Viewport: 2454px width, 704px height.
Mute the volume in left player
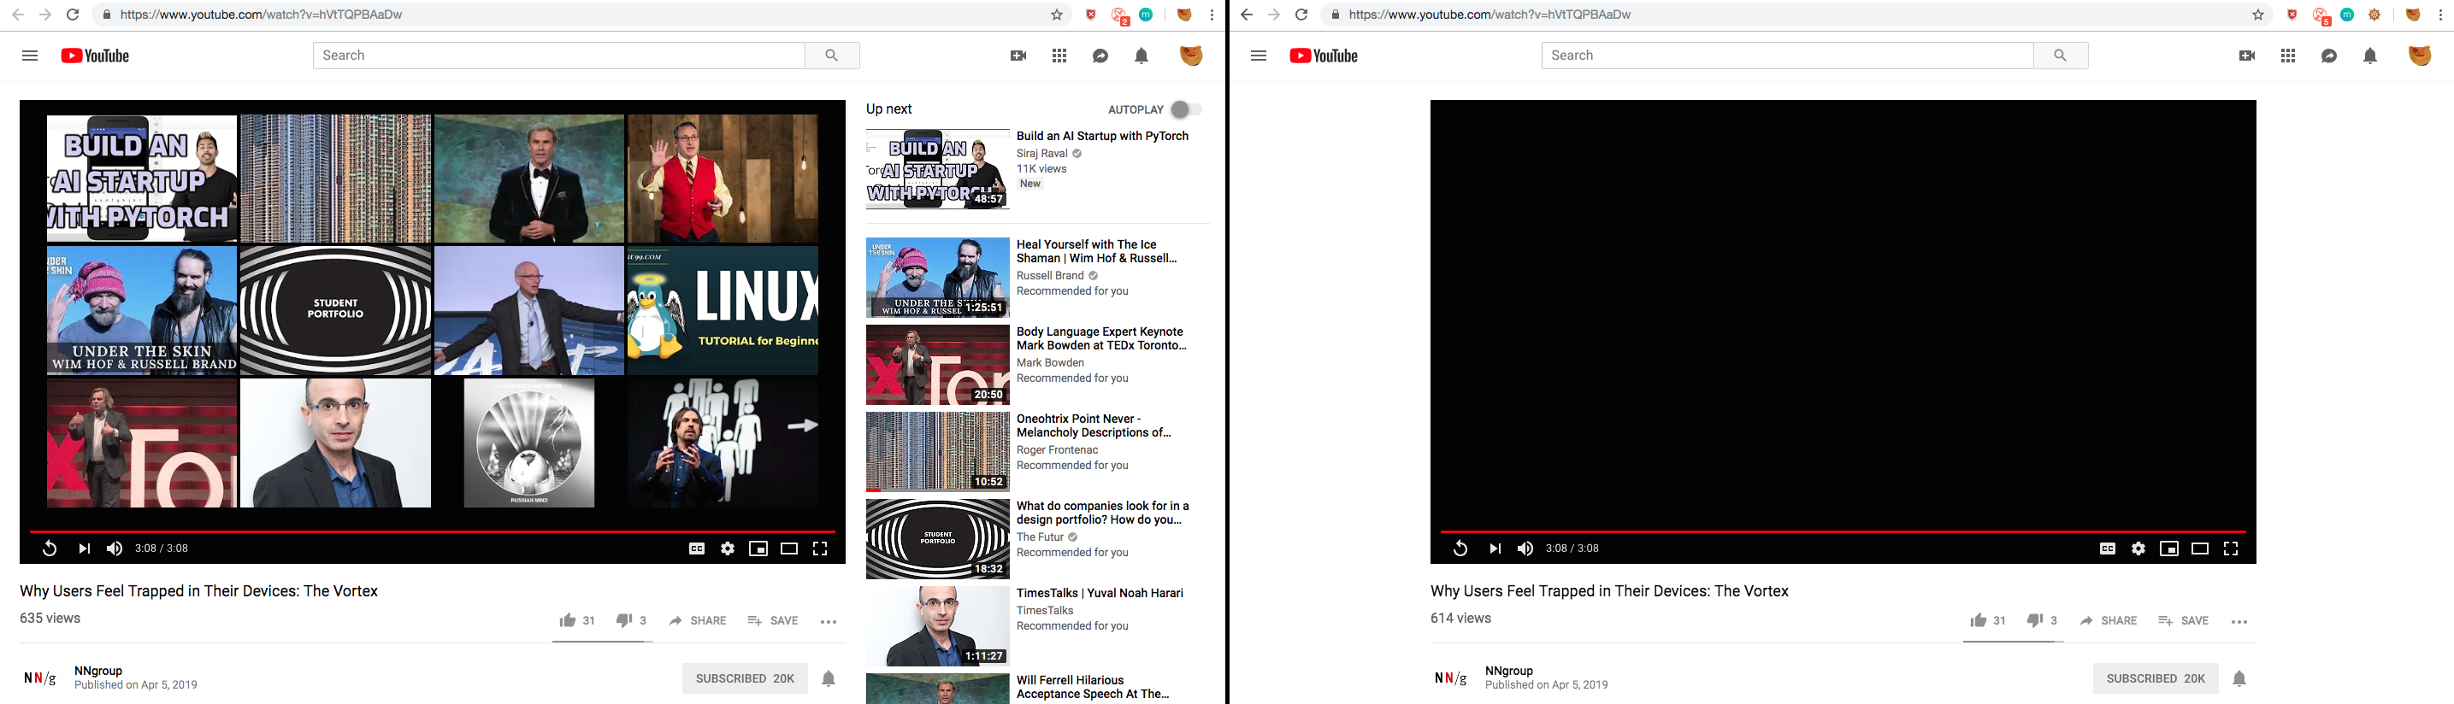tap(115, 548)
